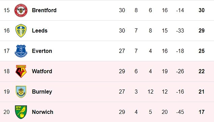Click Everton's -18 goal difference

[x=180, y=51]
